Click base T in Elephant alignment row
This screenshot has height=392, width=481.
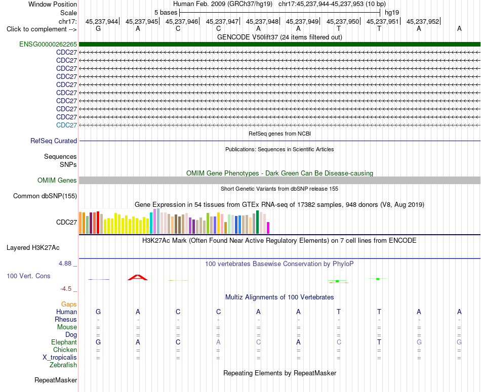pyautogui.click(x=379, y=342)
